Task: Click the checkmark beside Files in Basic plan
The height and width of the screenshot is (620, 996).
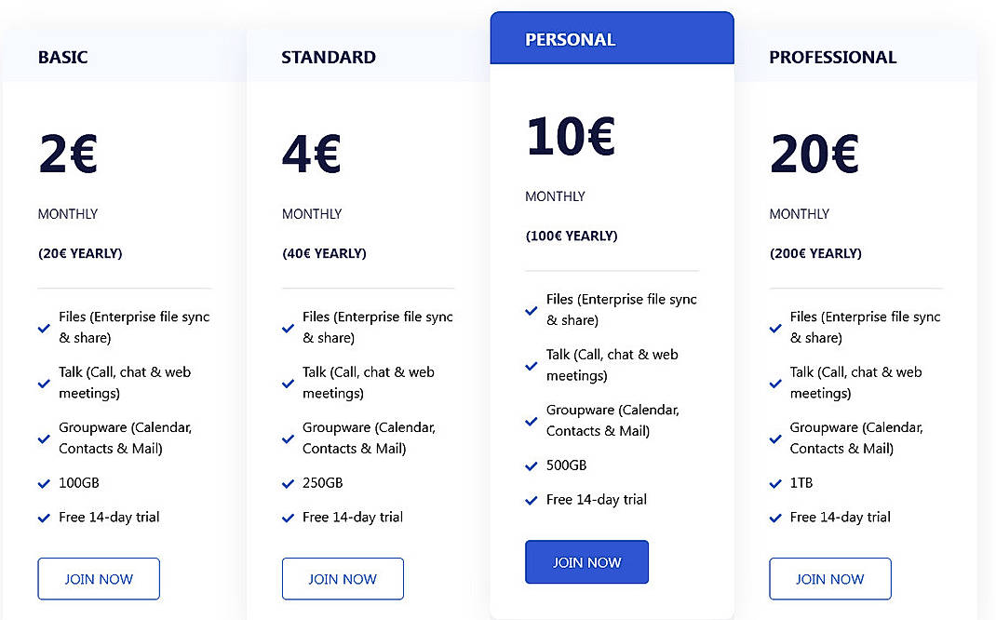Action: (x=44, y=328)
